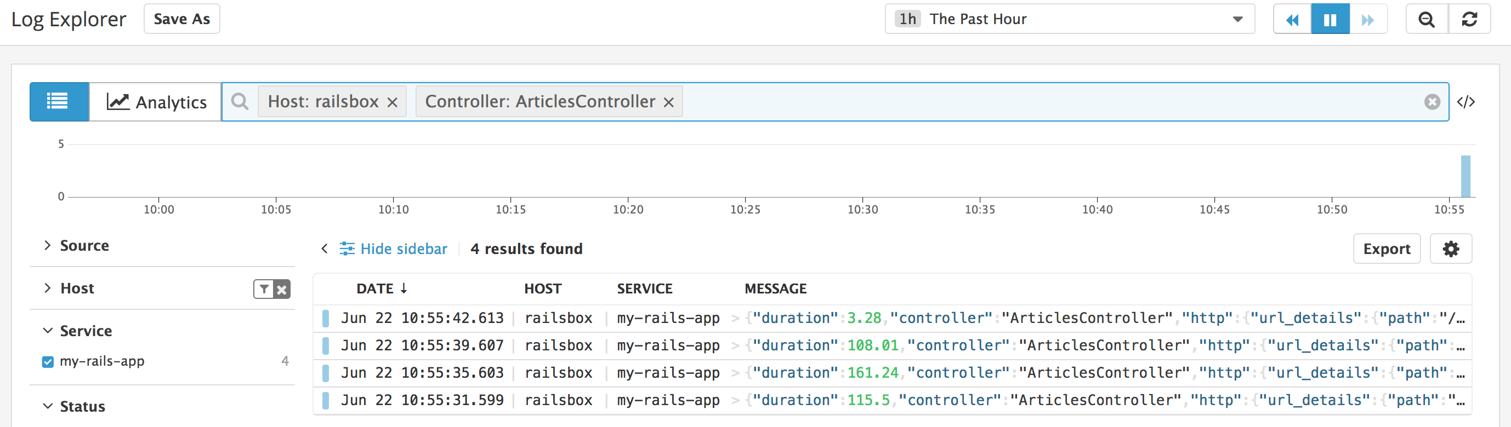The width and height of the screenshot is (1511, 427).
Task: Click status marker of 10:55:42.613 row
Action: click(326, 318)
